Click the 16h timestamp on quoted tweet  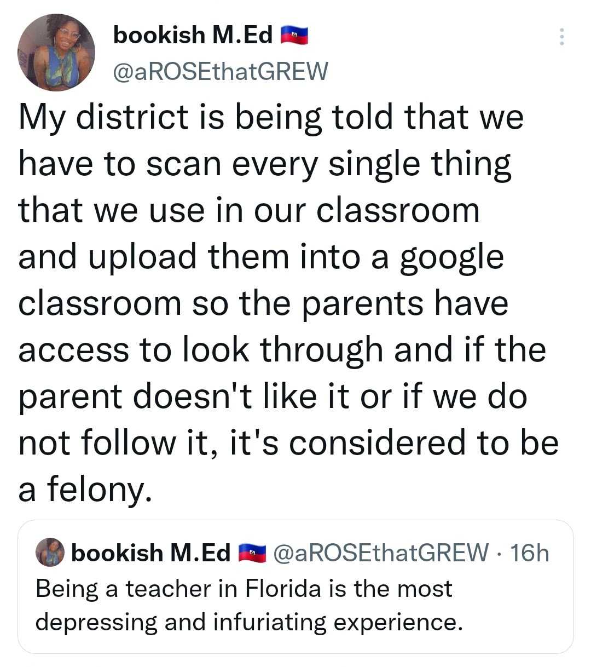click(529, 553)
